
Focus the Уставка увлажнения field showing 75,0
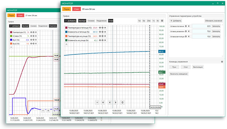(202, 31)
